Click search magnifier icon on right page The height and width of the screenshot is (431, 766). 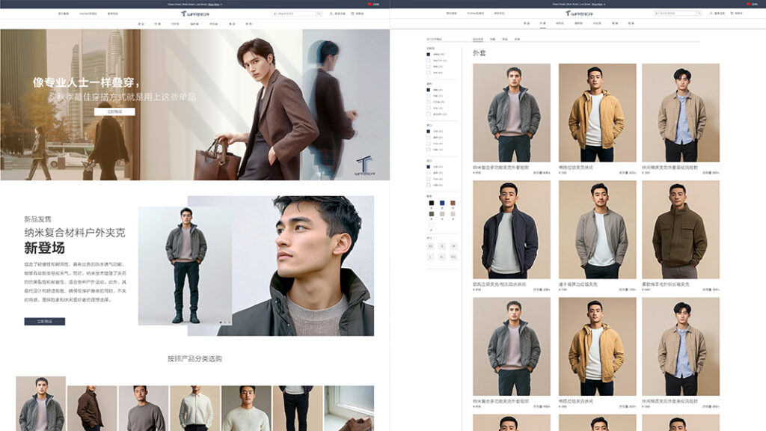click(699, 13)
